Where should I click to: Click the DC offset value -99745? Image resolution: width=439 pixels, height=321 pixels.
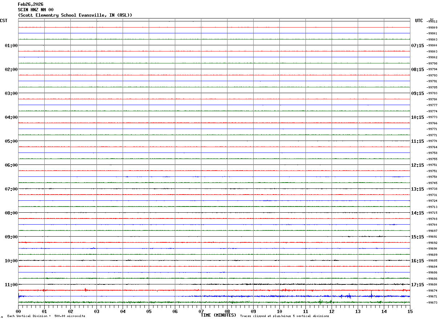[432, 183]
